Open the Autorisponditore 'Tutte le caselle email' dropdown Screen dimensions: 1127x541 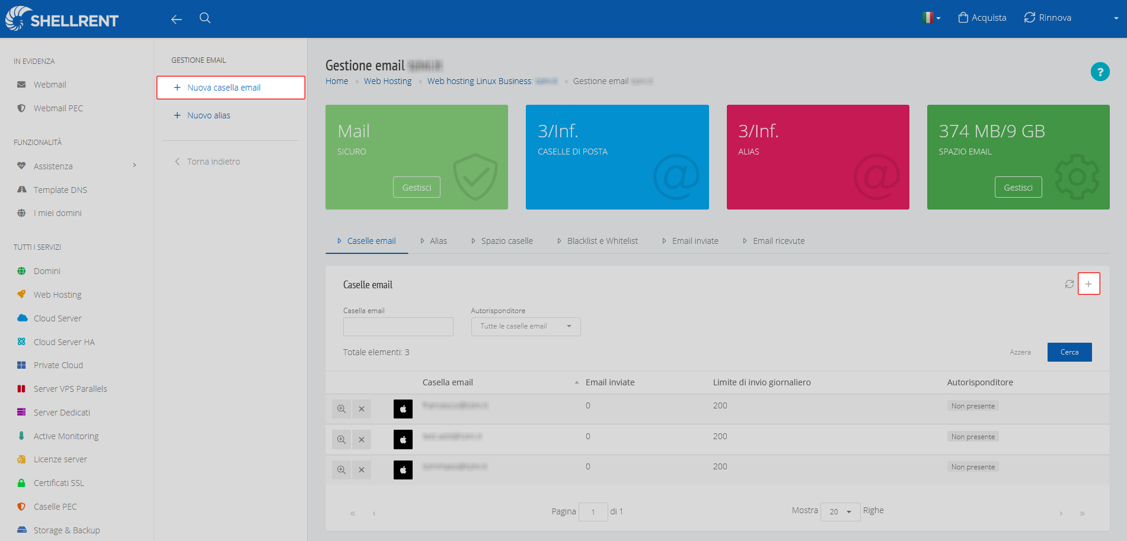tap(526, 327)
